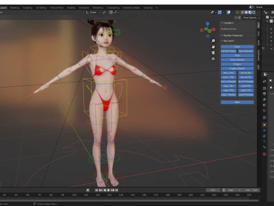Open the shading options dropdown arrow
The width and height of the screenshot is (274, 206).
point(257,12)
